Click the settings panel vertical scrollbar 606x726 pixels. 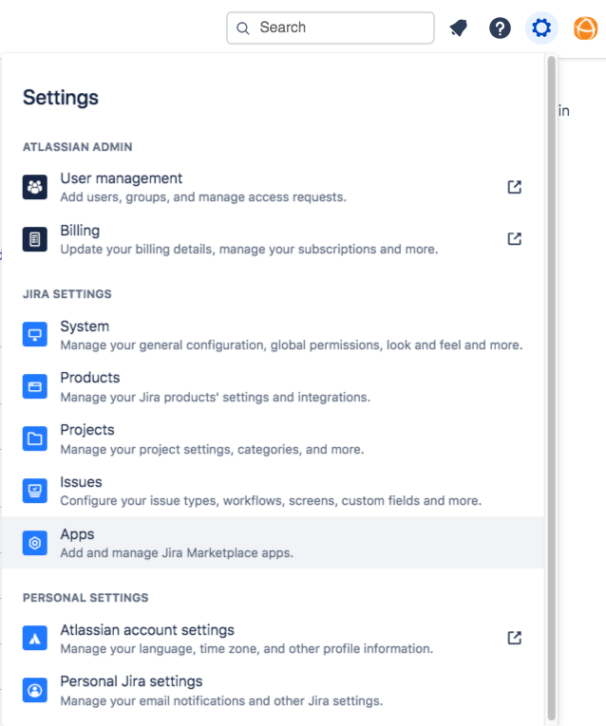[x=551, y=380]
